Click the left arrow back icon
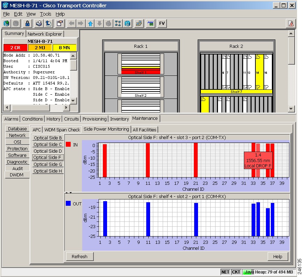Viewport: 303px width, 277px height. click(71, 23)
